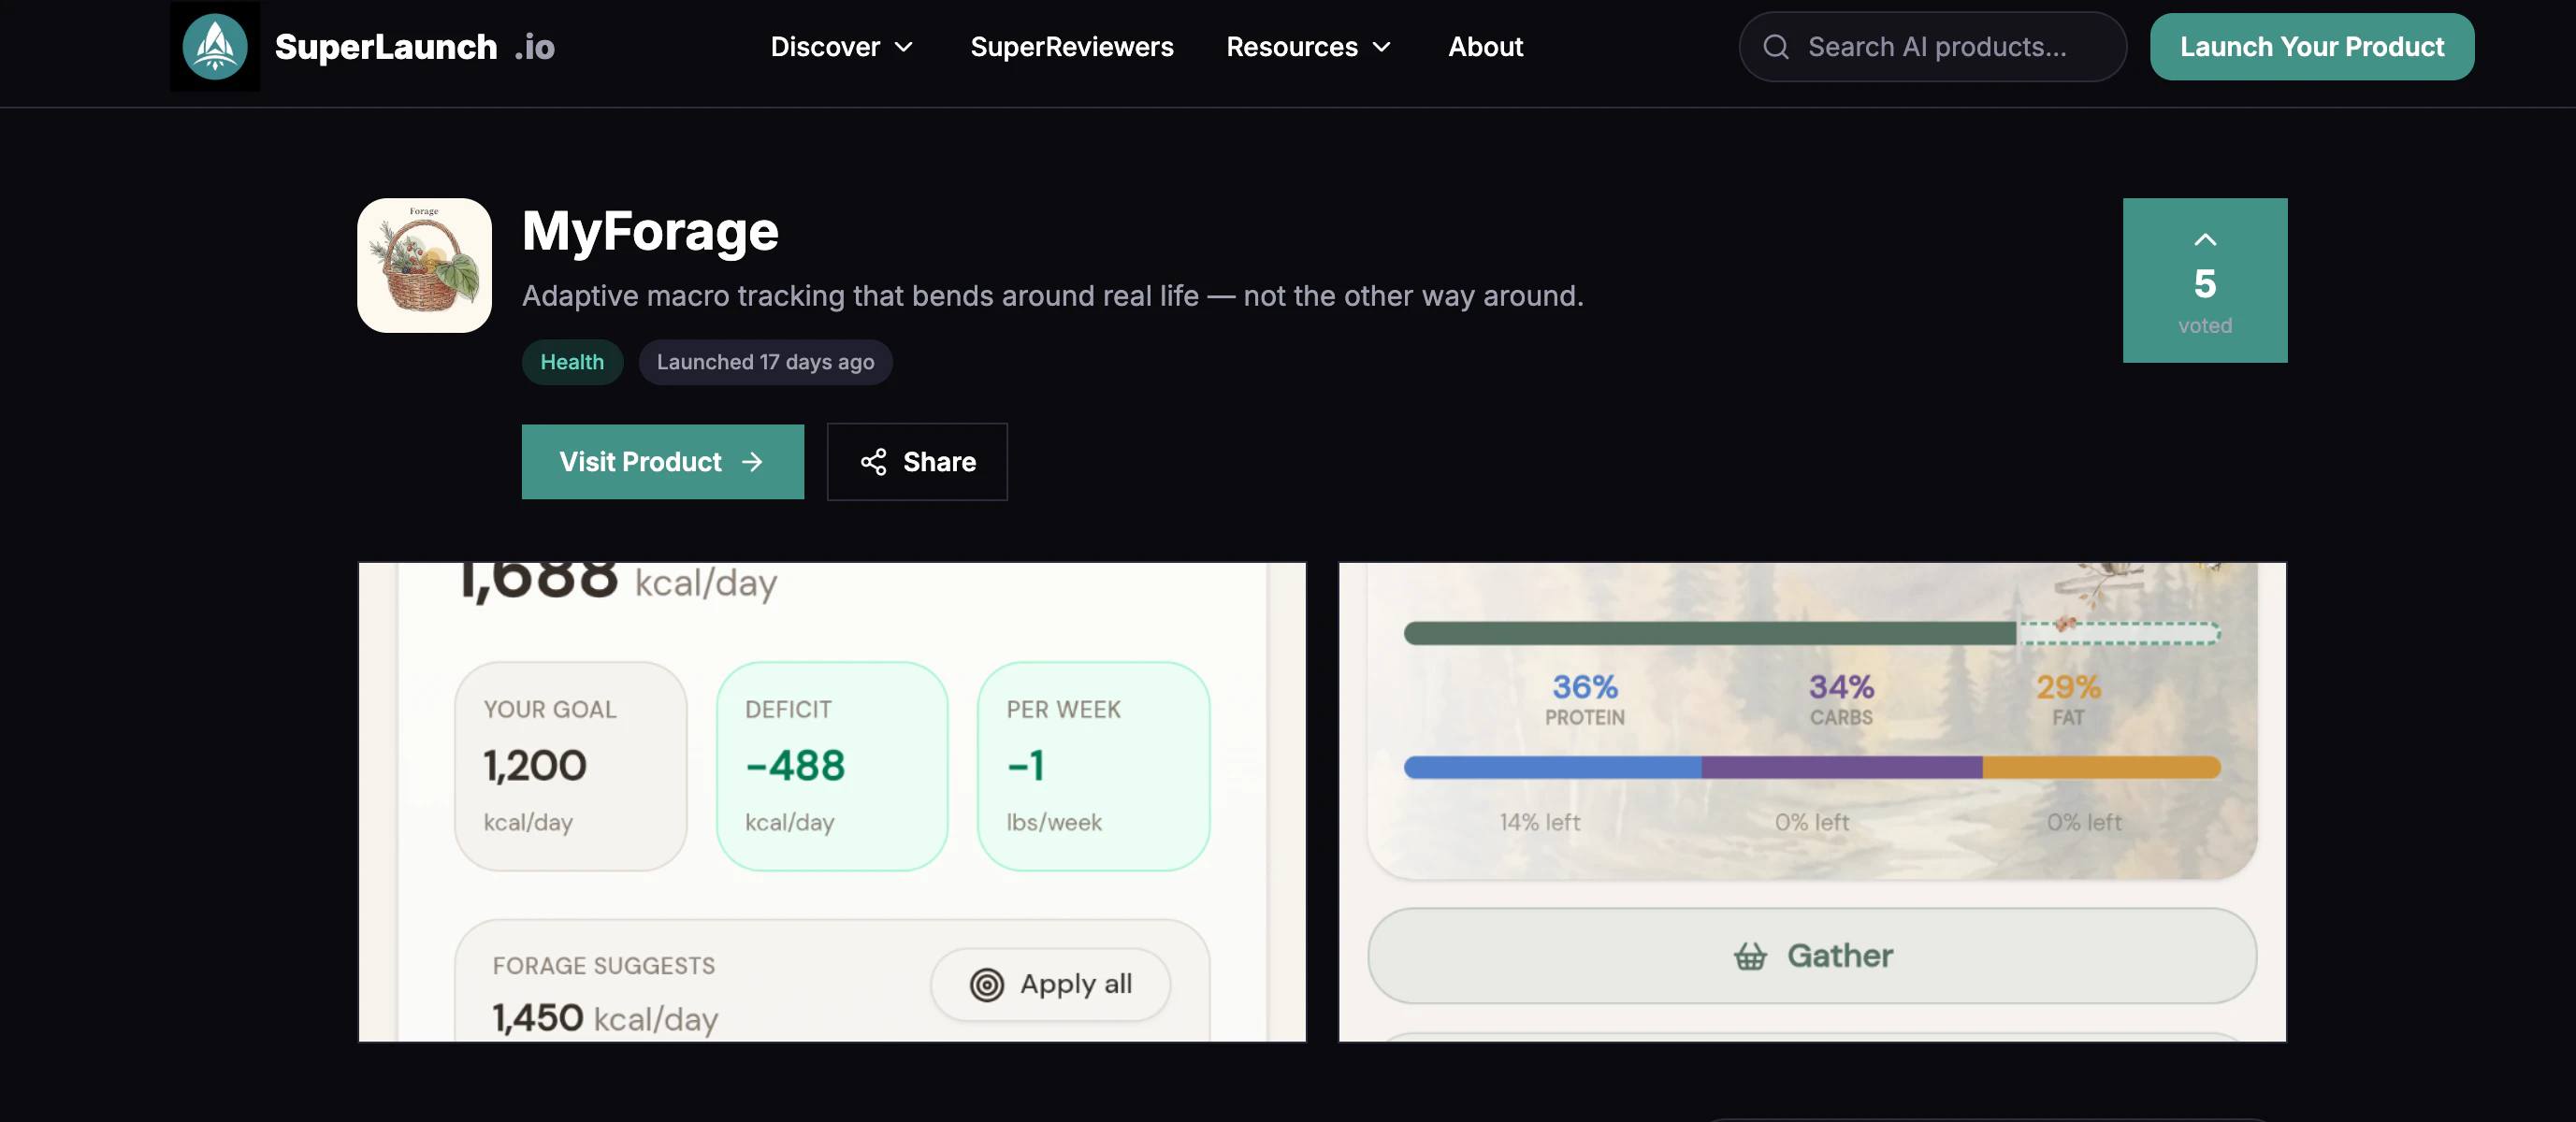Select the Health category tag
This screenshot has height=1122, width=2576.
coord(572,362)
